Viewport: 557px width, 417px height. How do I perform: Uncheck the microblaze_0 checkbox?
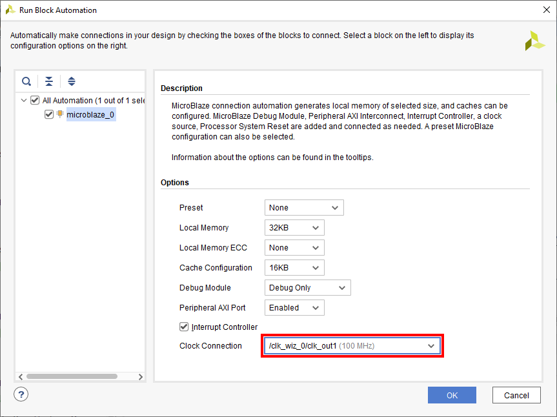pyautogui.click(x=49, y=114)
